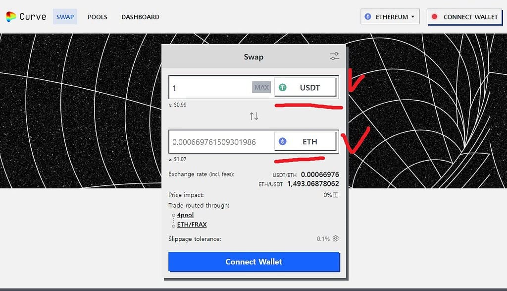Click the swap direction arrows icon
This screenshot has width=507, height=291.
click(254, 116)
